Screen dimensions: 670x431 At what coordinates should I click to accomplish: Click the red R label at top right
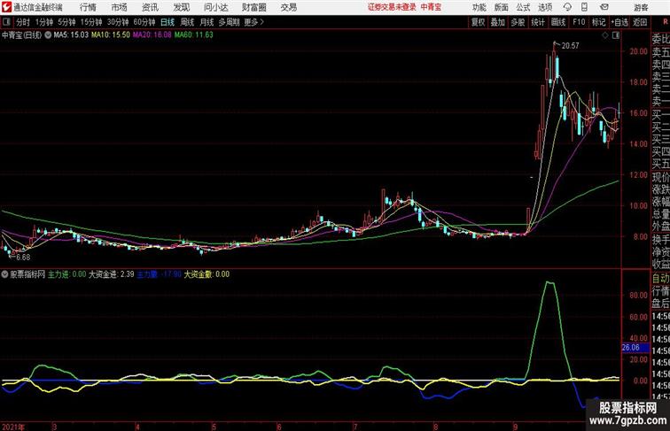(x=666, y=22)
